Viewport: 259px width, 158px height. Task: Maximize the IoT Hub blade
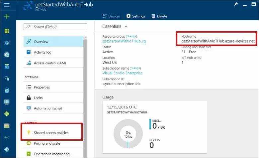pyautogui.click(x=254, y=4)
